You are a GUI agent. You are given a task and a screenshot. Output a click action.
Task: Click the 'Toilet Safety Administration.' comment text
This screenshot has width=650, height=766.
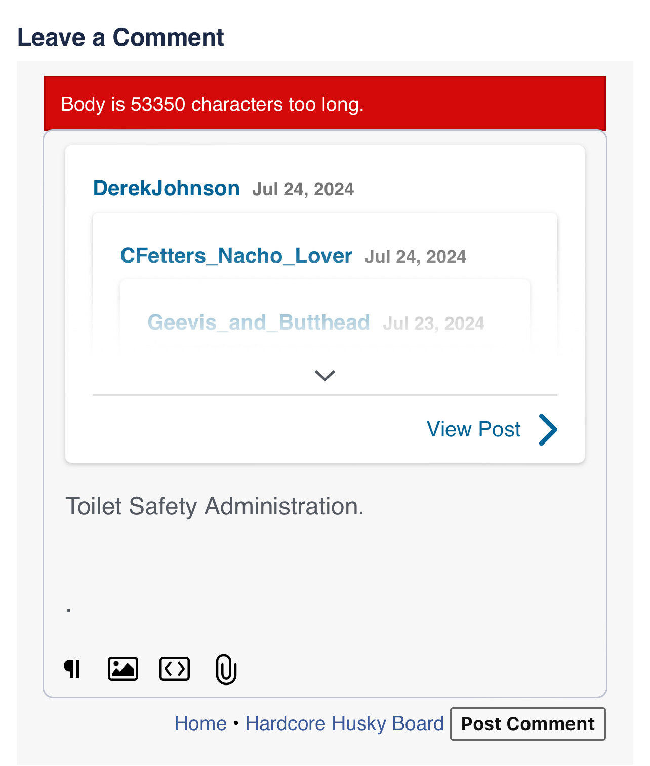click(x=215, y=506)
